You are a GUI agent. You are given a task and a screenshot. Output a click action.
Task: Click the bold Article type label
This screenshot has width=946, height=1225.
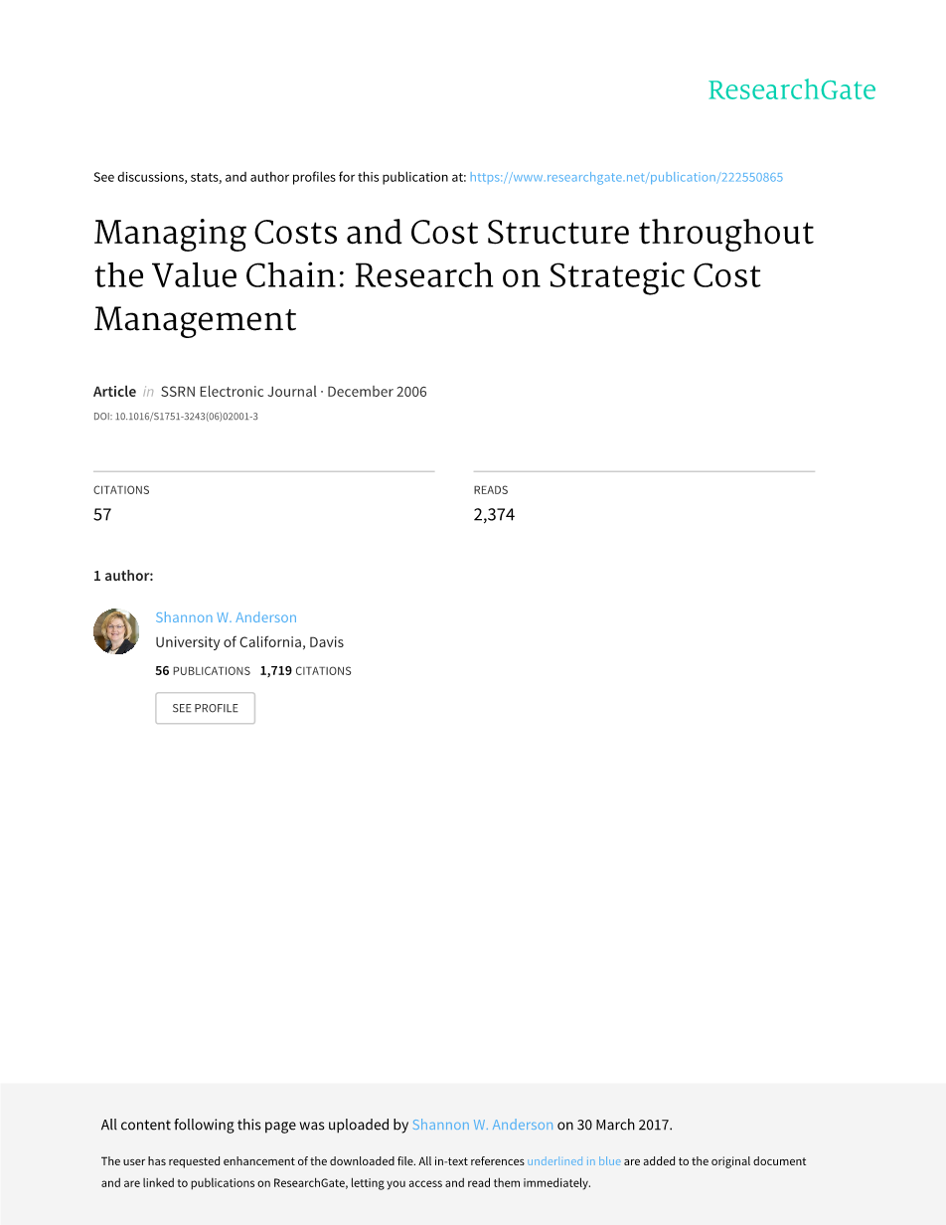(x=114, y=392)
